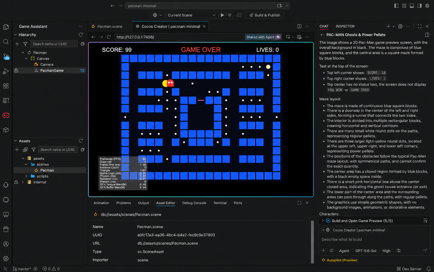
Task: Open the Accounts icon in activity bar
Action: pos(6,244)
